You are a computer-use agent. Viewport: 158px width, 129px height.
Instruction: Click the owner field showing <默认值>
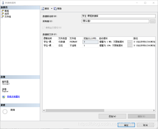[115, 21]
